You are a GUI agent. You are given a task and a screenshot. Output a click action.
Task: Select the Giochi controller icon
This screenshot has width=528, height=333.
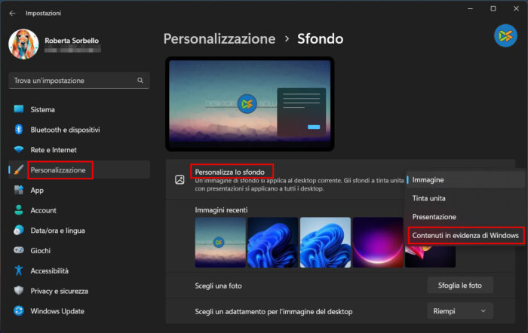point(19,250)
